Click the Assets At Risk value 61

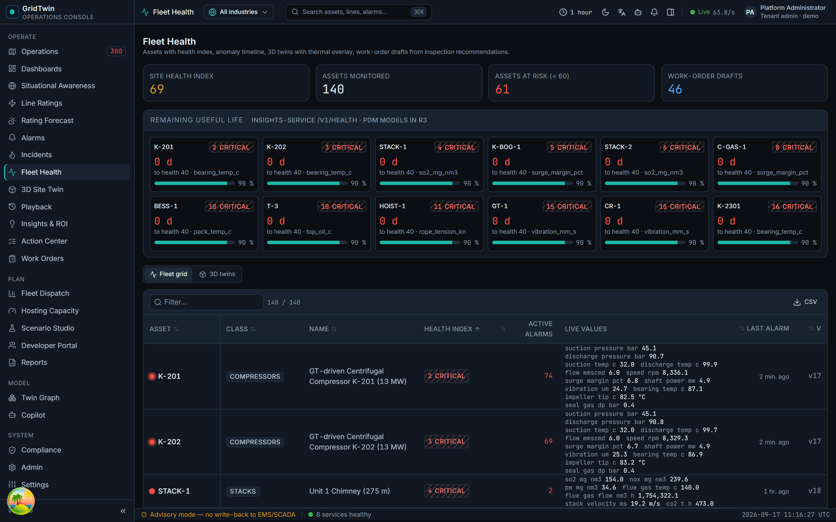(502, 89)
